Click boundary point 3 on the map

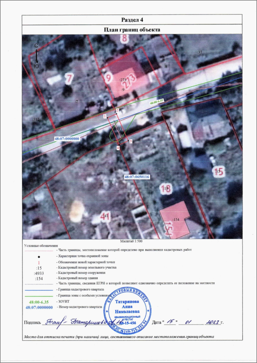pos(131,141)
